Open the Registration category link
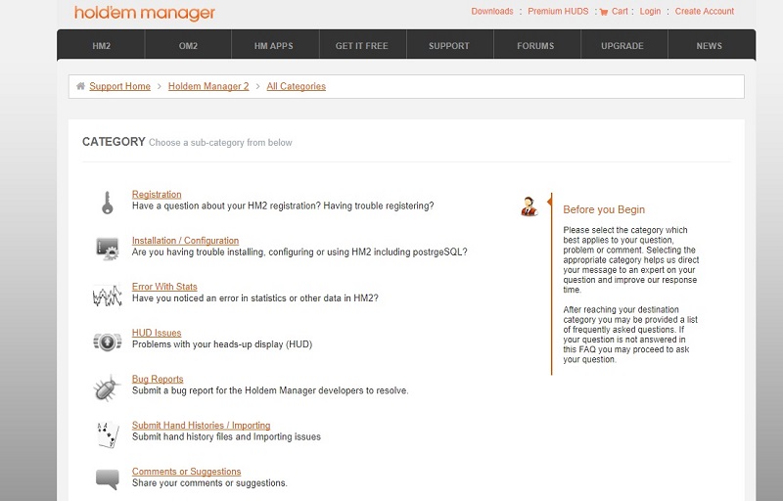The width and height of the screenshot is (783, 501). tap(157, 195)
